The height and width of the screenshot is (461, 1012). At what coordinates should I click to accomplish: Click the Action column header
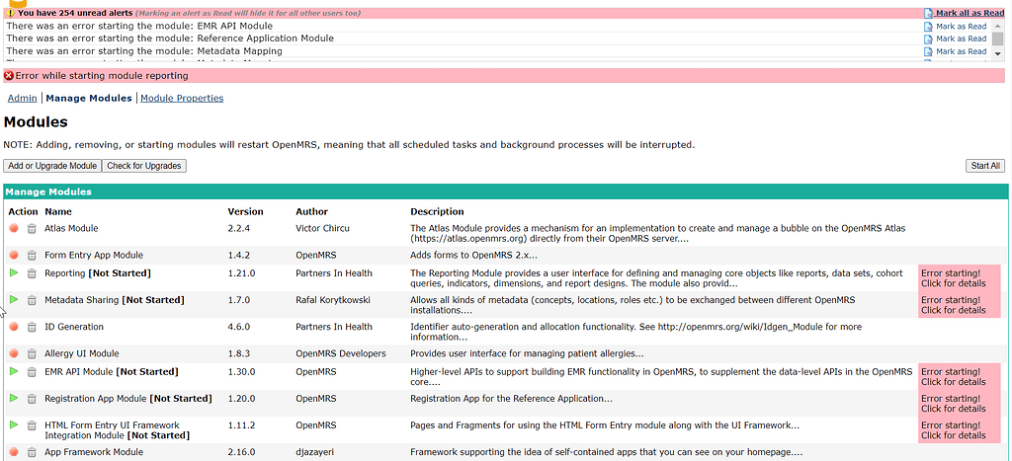click(24, 211)
